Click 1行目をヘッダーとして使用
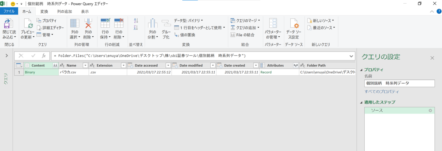The image size is (442, 151). click(199, 28)
